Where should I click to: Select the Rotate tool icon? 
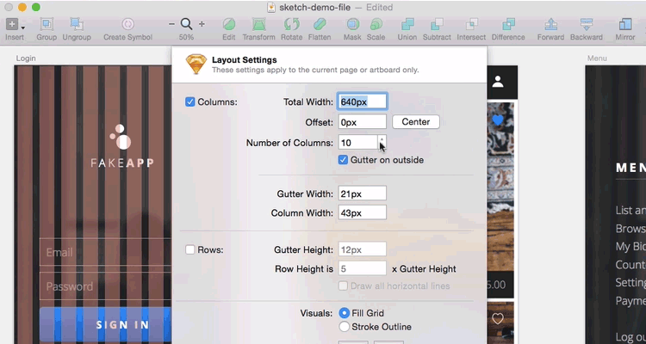(291, 24)
